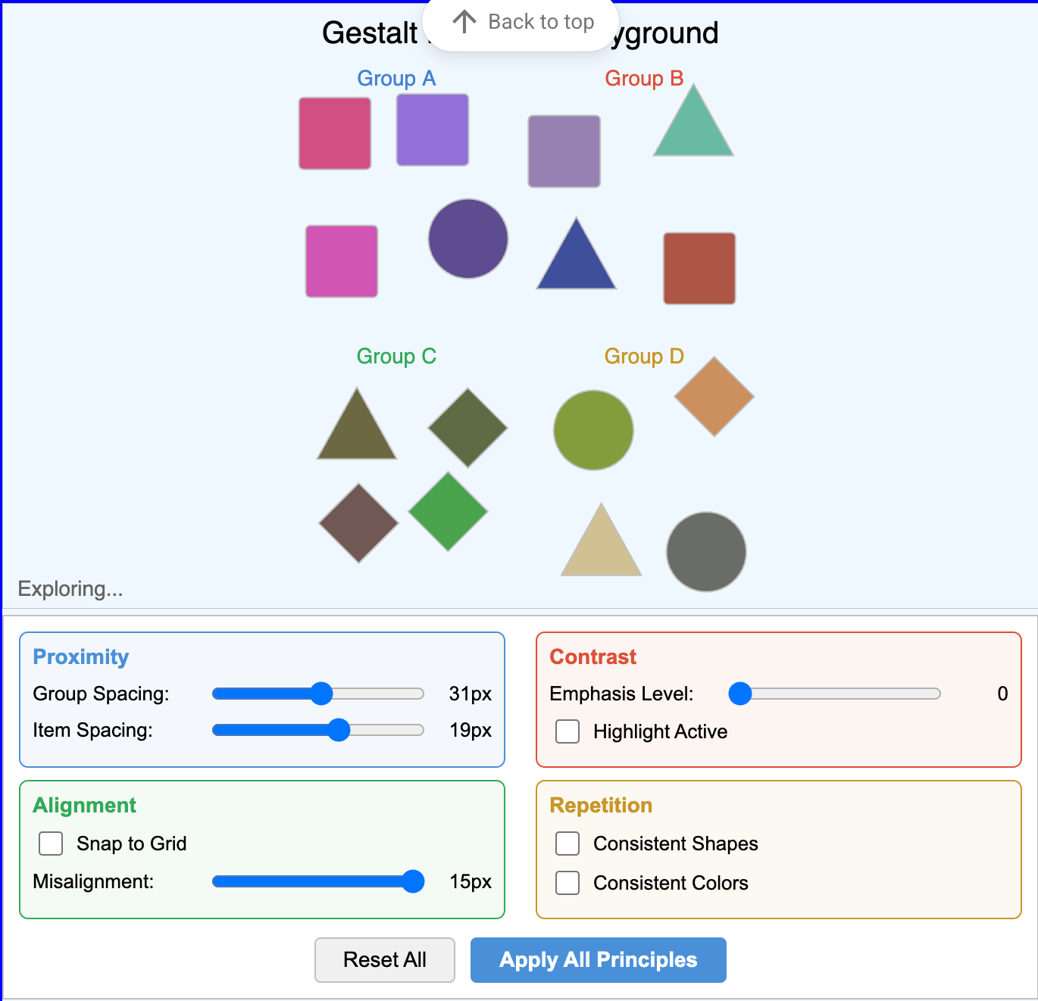Viewport: 1038px width, 1001px height.
Task: Click the olive green circle shape
Action: (x=593, y=430)
